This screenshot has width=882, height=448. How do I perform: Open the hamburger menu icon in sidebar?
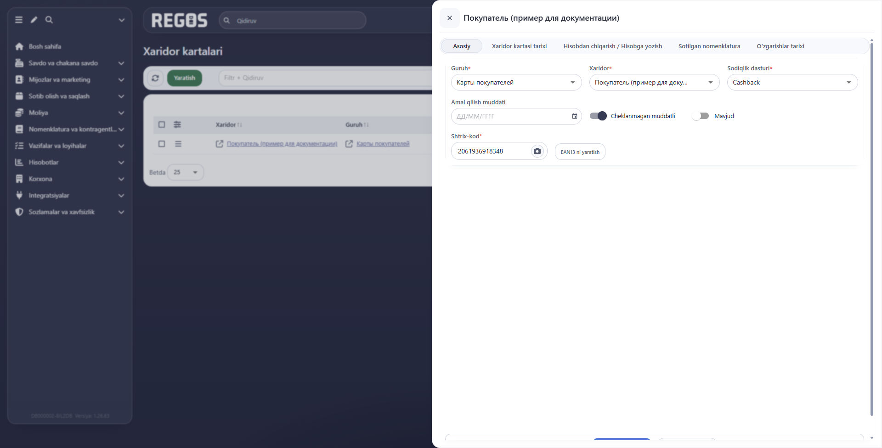click(19, 20)
